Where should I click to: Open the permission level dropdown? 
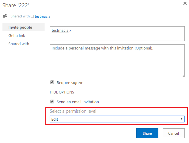[x=117, y=119]
